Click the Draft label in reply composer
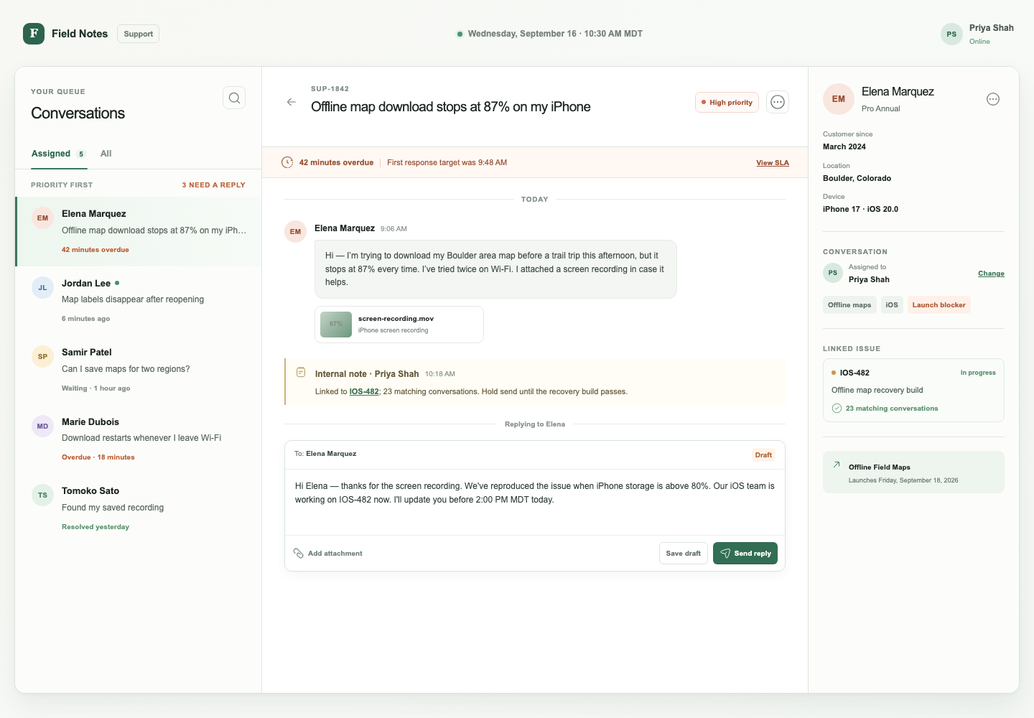This screenshot has width=1034, height=718. coord(763,455)
